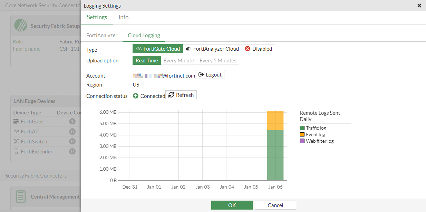Confirm settings by clicking OK
This screenshot has width=426, height=212.
232,205
